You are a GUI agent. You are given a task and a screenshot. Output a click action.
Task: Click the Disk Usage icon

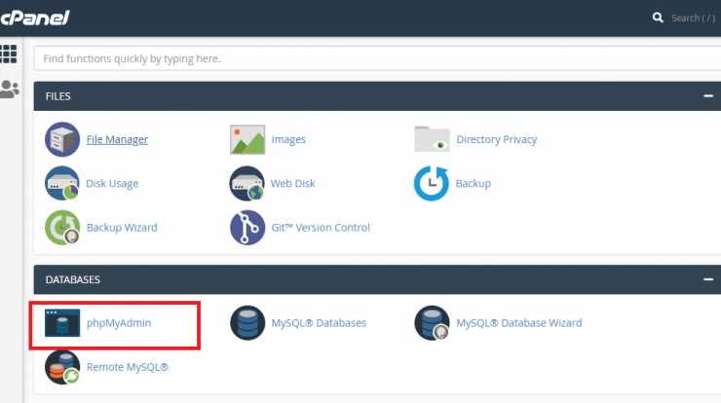click(62, 183)
